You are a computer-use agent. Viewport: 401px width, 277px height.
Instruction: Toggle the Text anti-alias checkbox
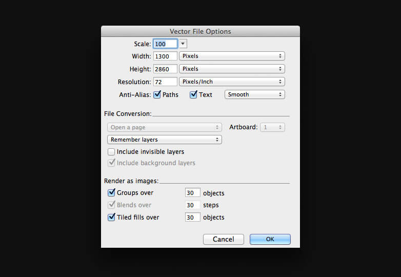[x=193, y=94]
